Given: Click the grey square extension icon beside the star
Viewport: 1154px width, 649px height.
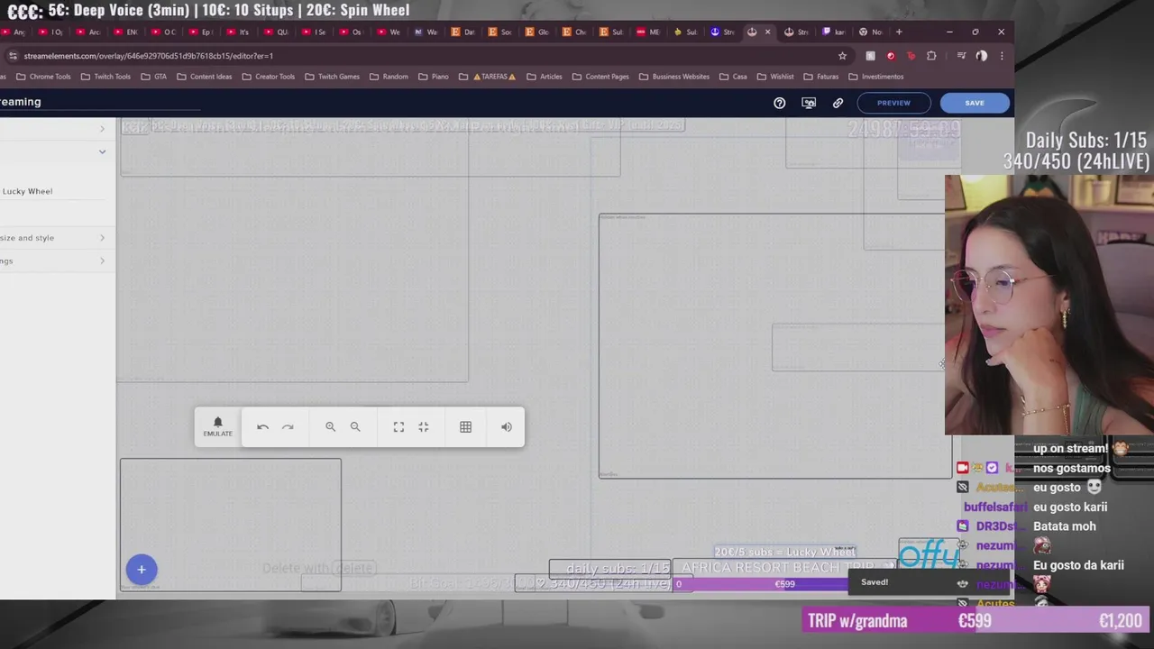Looking at the screenshot, I should (x=870, y=56).
